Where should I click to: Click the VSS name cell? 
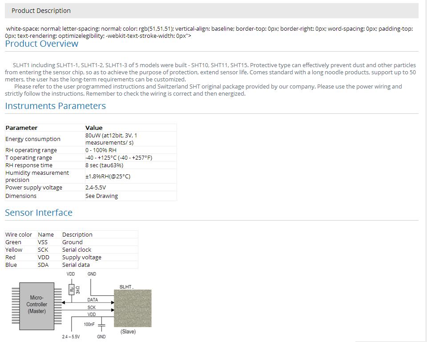point(49,242)
